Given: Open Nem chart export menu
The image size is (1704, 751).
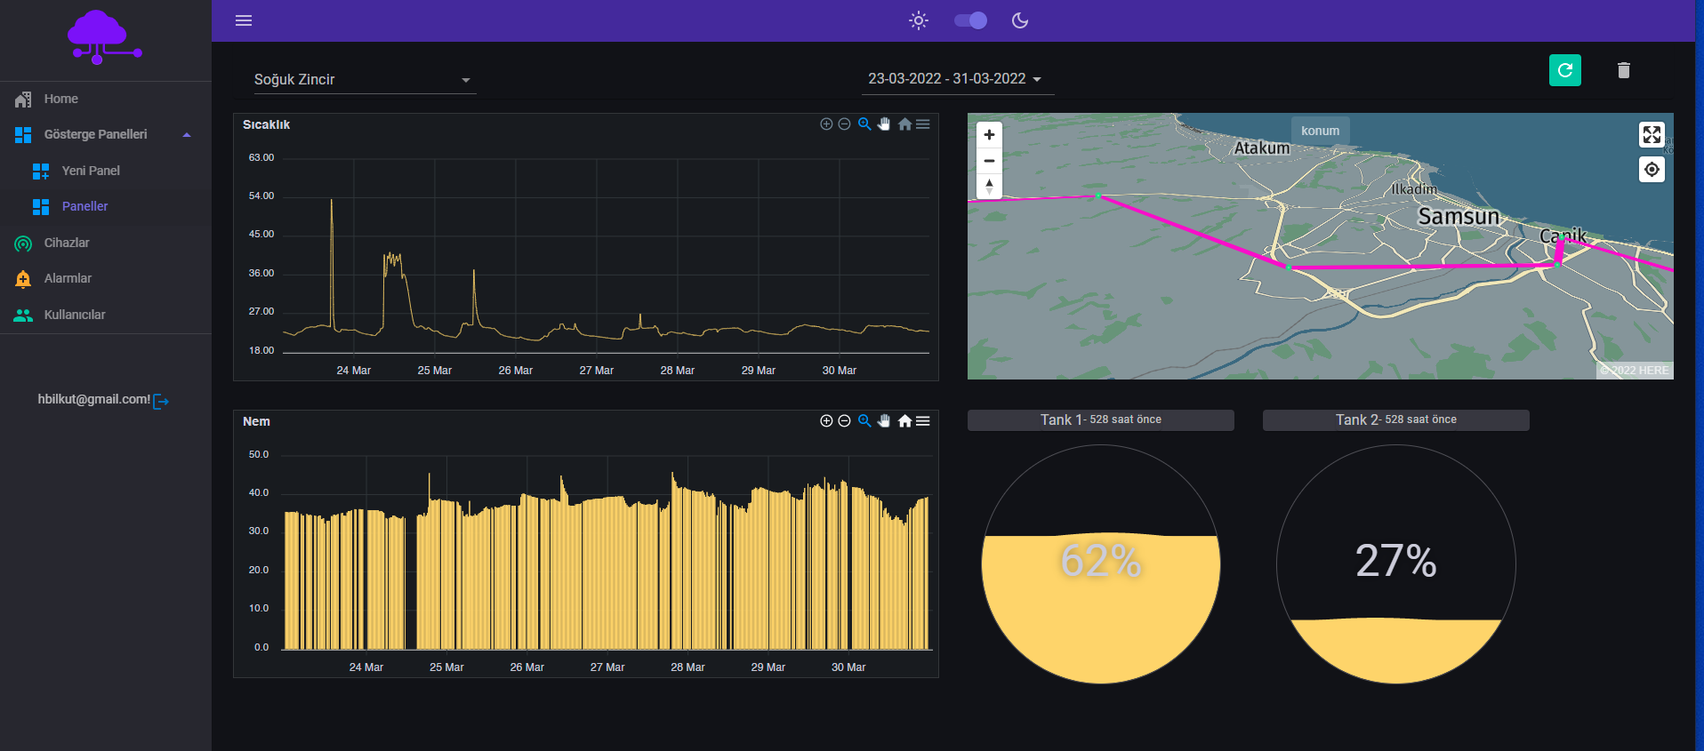Looking at the screenshot, I should (923, 421).
